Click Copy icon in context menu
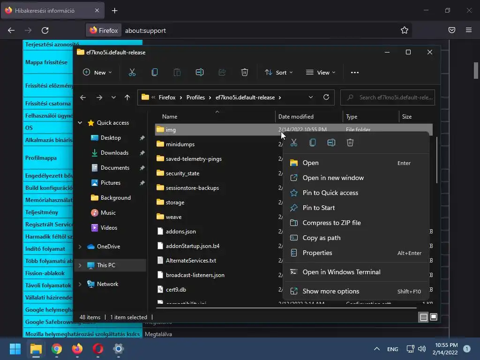 (313, 142)
